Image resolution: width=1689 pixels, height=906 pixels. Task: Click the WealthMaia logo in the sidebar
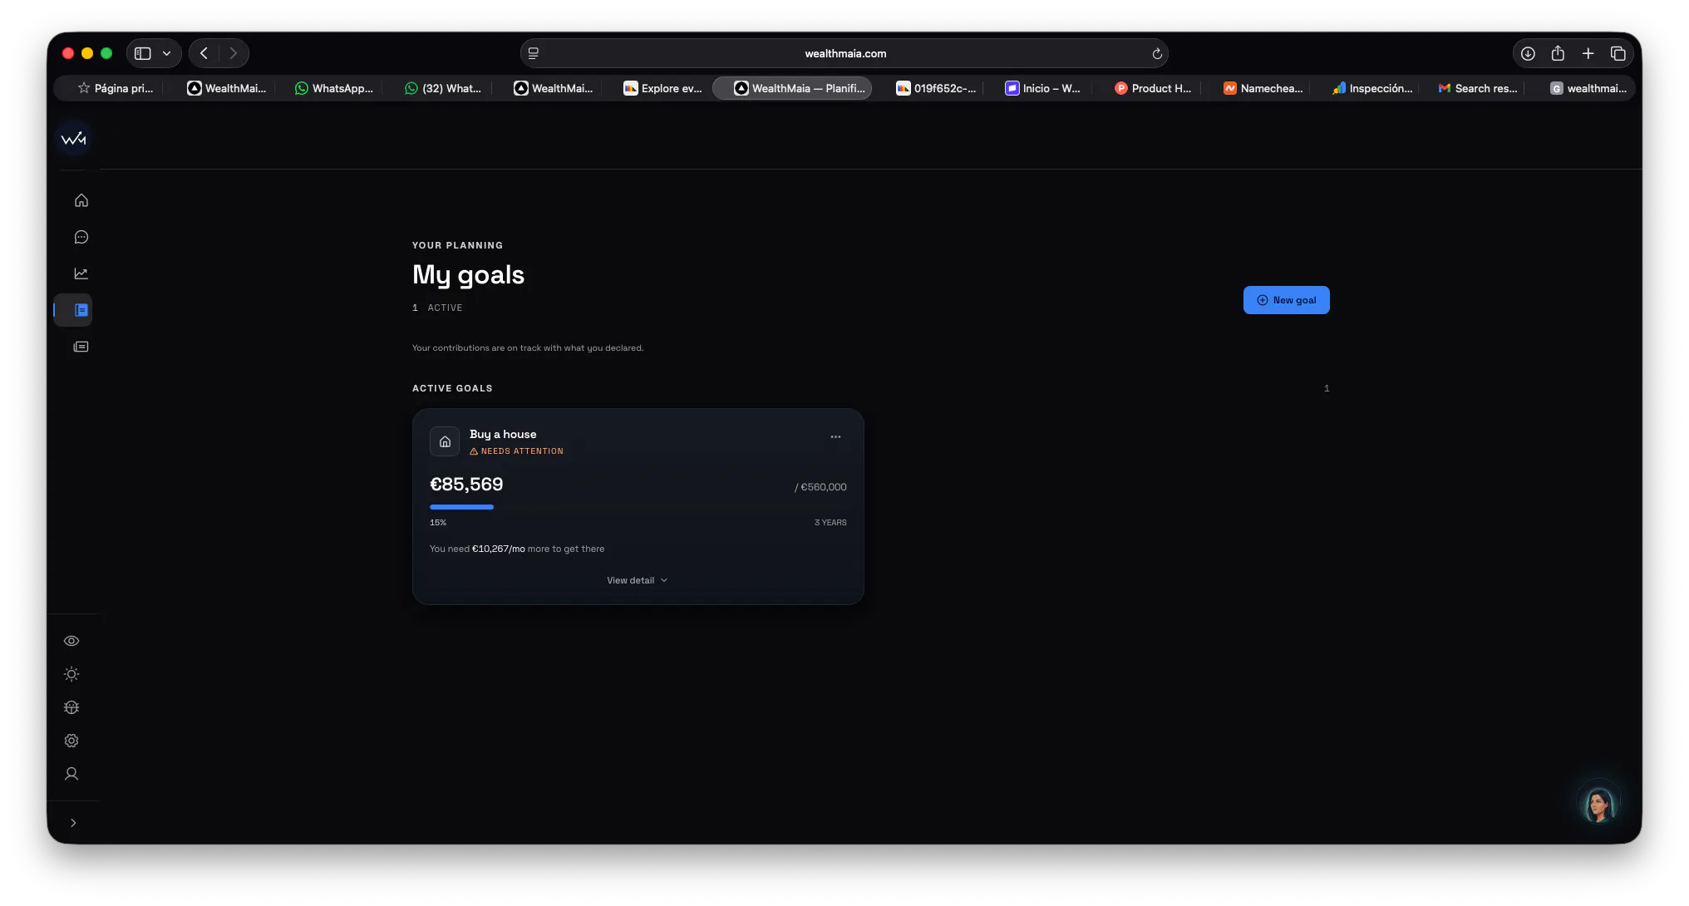(73, 139)
